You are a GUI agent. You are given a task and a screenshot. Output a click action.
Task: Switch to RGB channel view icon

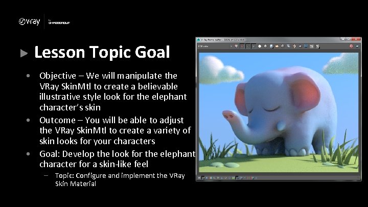[x=236, y=46]
